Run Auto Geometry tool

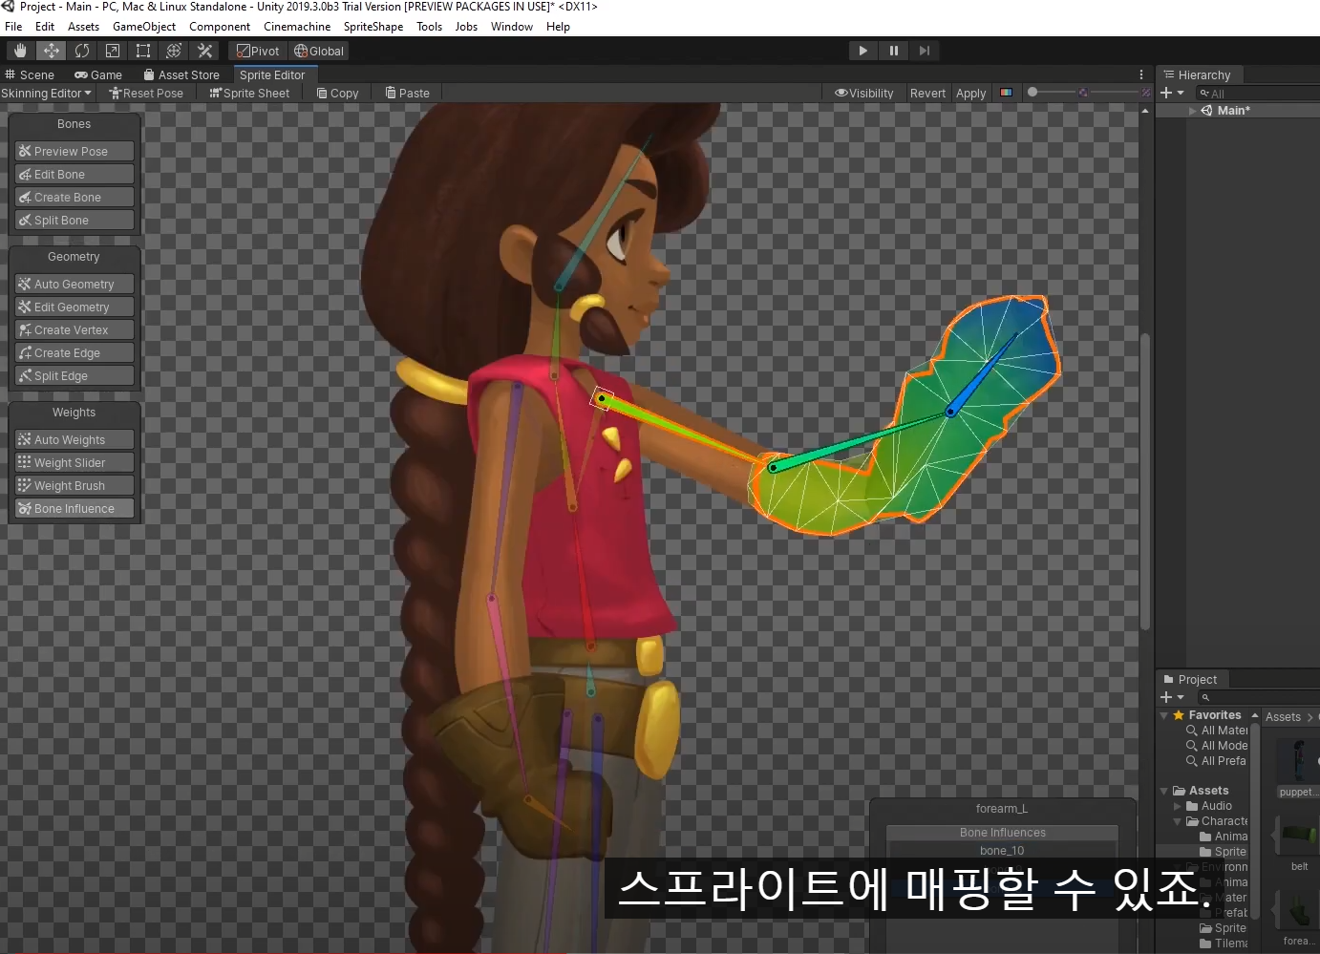75,284
